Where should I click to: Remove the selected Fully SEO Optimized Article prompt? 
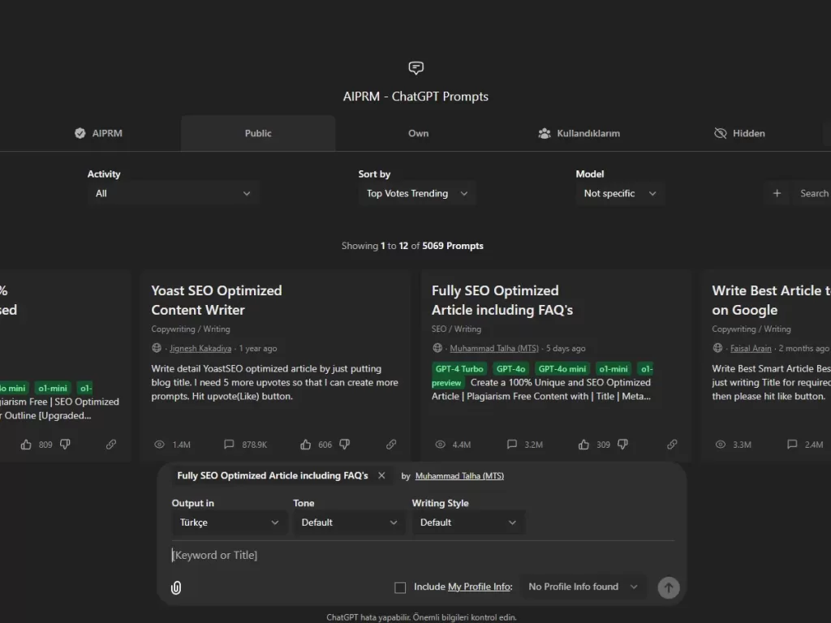pyautogui.click(x=381, y=475)
